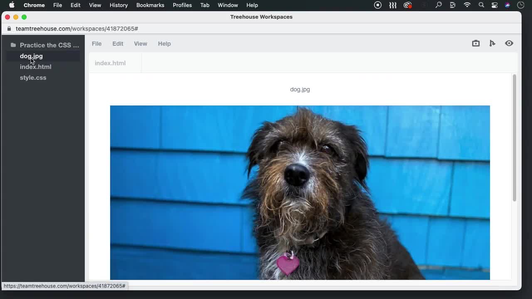
Task: Click the folder icon beside the project name
Action: point(13,45)
